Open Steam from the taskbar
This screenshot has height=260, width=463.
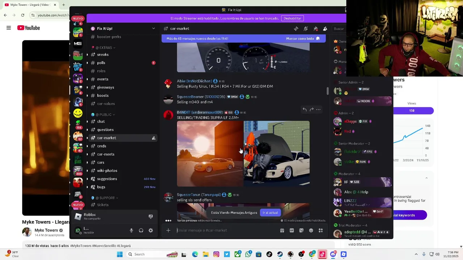pos(280,254)
